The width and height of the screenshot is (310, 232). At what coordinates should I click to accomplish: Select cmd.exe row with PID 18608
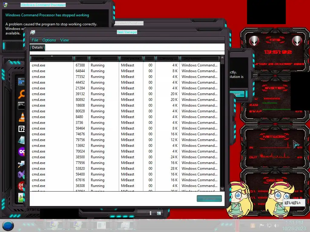tap(125, 105)
